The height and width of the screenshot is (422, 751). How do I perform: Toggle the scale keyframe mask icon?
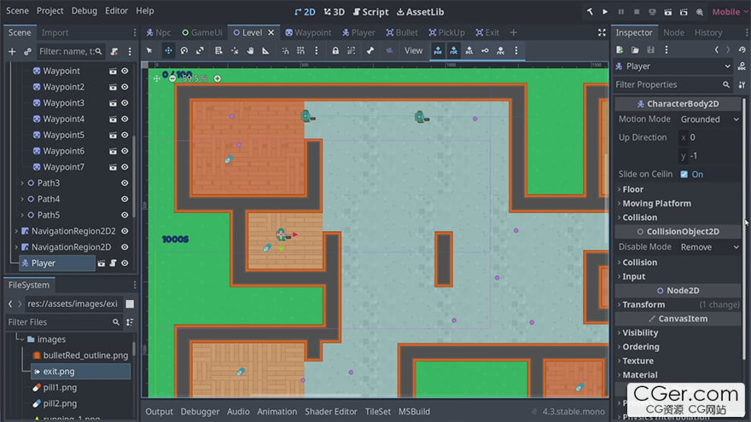click(469, 50)
